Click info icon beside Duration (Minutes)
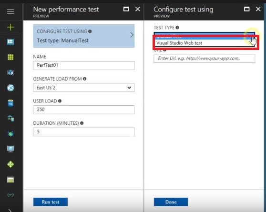Viewport: 266px width, 212px height. [82, 123]
